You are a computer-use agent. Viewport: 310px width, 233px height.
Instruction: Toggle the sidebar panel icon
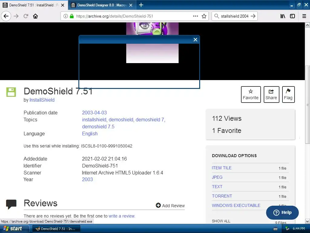click(x=292, y=16)
